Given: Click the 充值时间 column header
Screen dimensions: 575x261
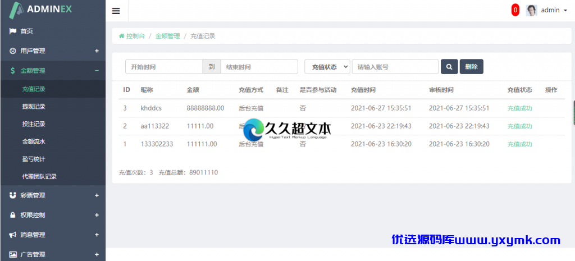Looking at the screenshot, I should [x=363, y=90].
